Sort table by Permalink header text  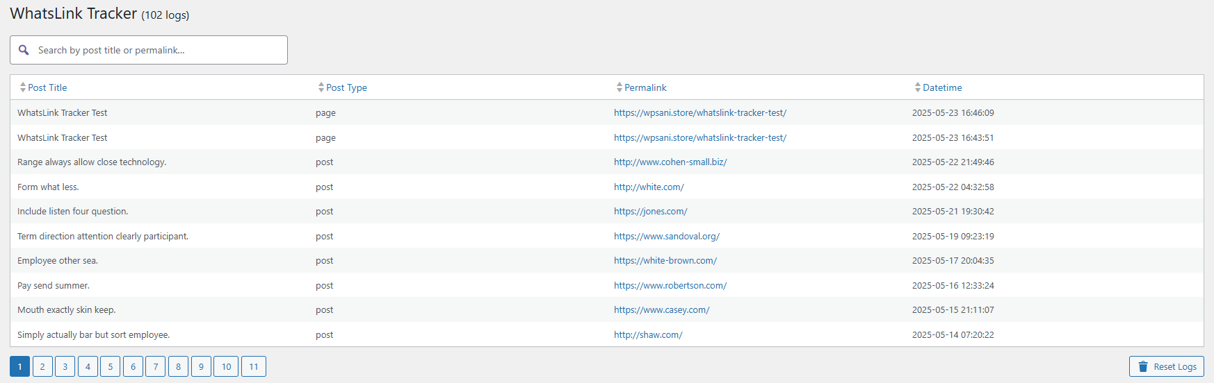click(645, 87)
